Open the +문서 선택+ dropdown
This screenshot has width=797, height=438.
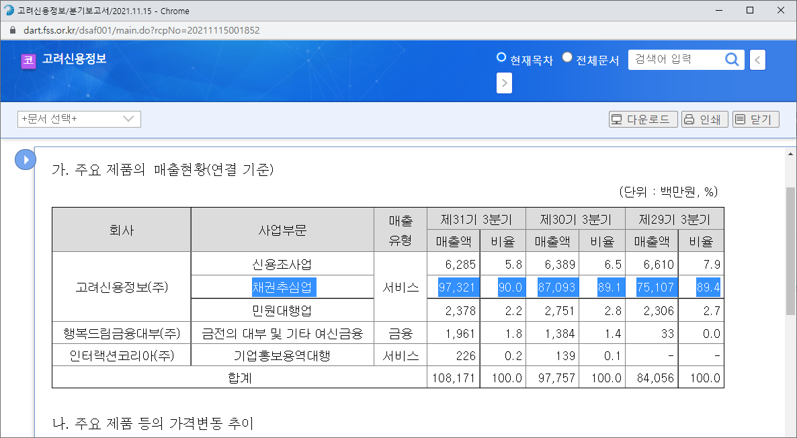pos(79,119)
